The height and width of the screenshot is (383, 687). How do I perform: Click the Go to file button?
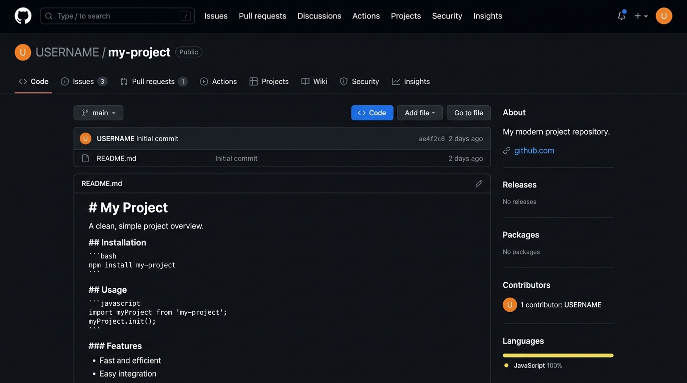(469, 113)
